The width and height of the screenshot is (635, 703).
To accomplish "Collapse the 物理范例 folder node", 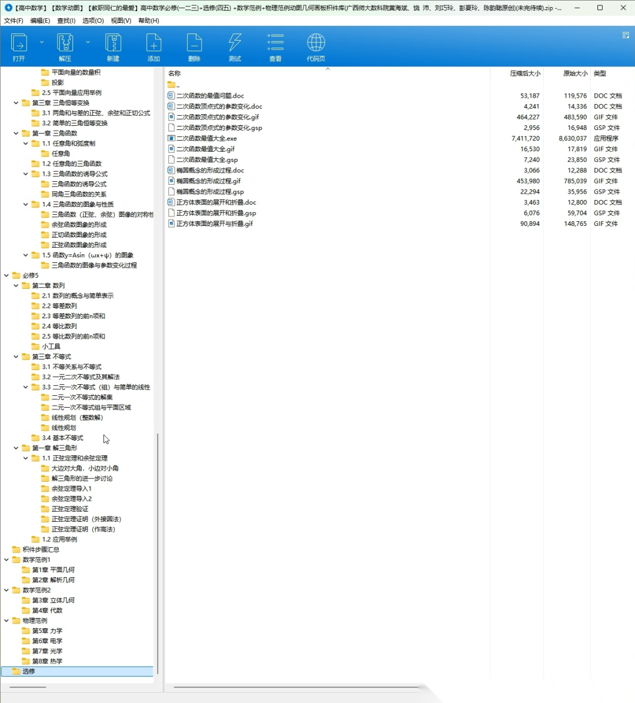I will (6, 621).
